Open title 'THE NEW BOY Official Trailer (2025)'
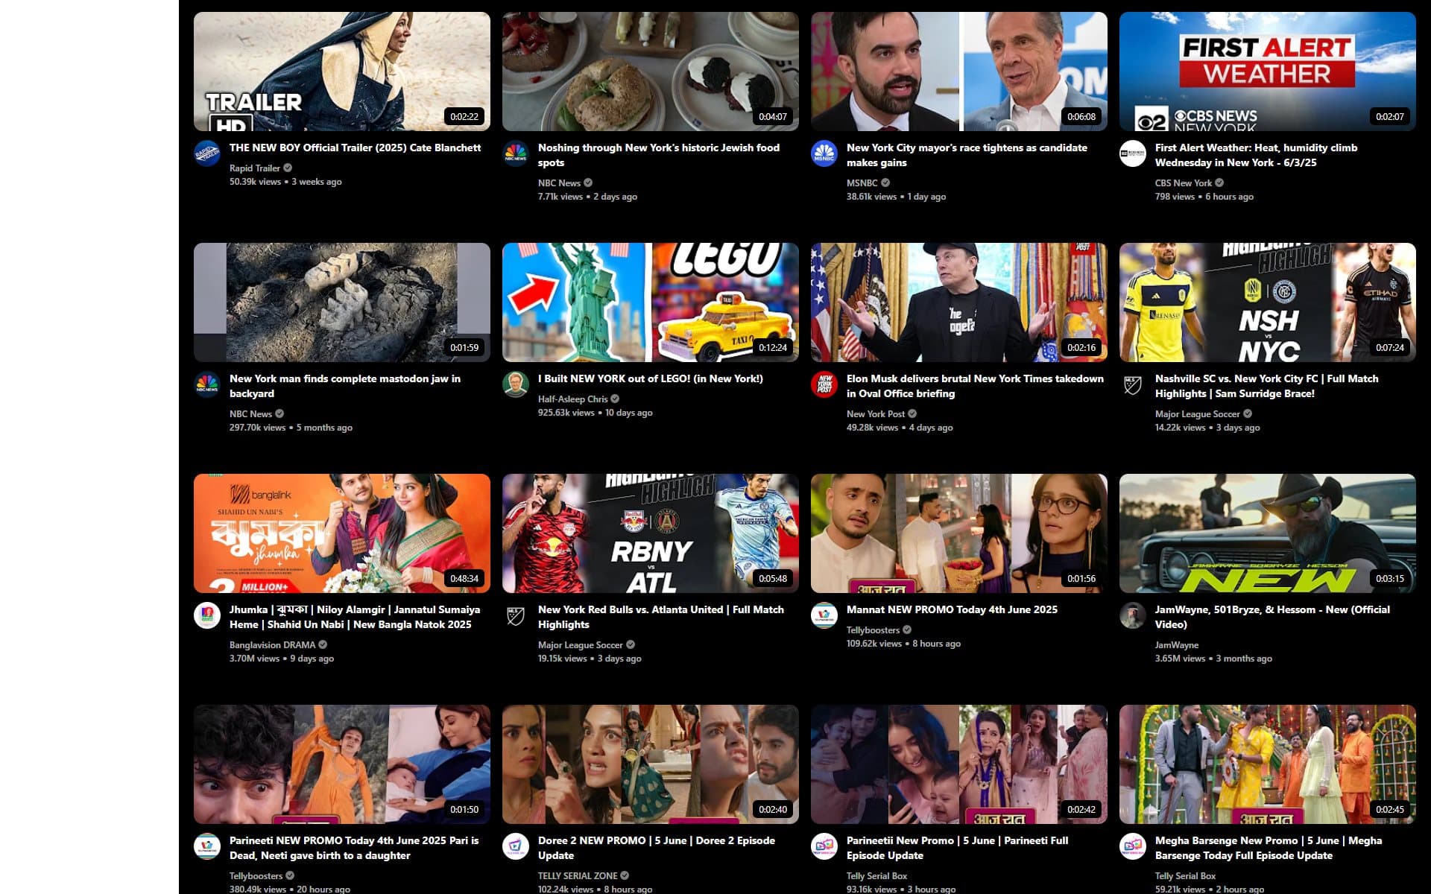This screenshot has height=894, width=1431. (355, 148)
